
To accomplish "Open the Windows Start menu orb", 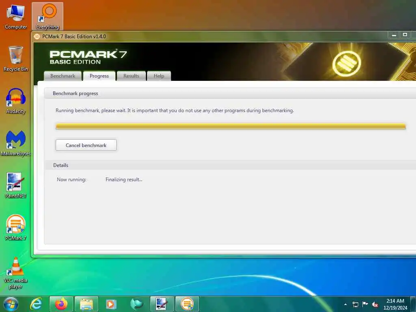I will point(11,304).
